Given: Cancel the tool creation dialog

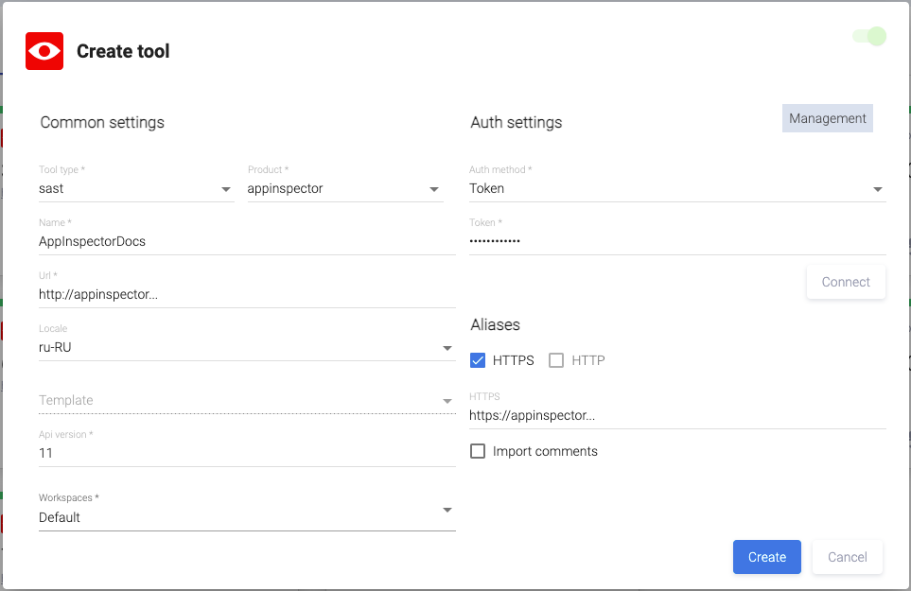Looking at the screenshot, I should (847, 557).
